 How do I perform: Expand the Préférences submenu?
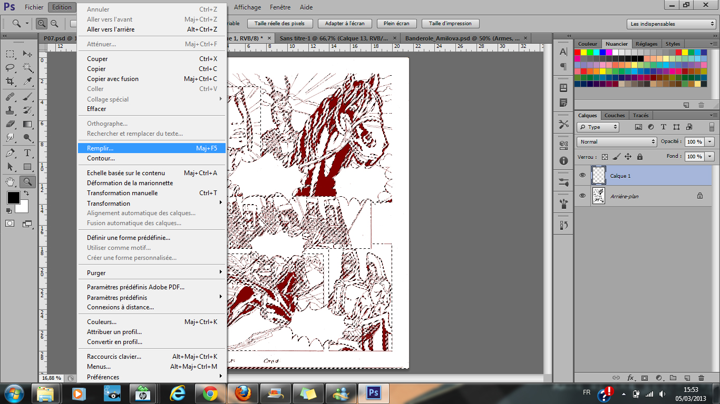click(x=152, y=377)
